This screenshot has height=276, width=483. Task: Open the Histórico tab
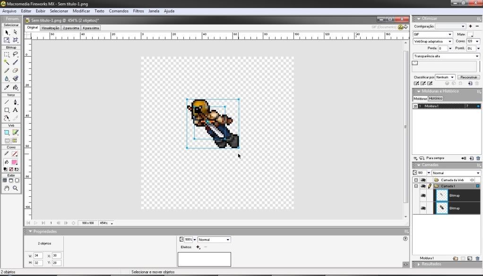[435, 99]
